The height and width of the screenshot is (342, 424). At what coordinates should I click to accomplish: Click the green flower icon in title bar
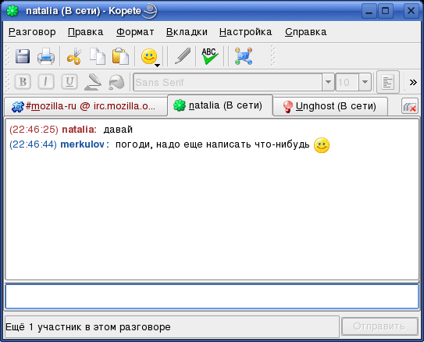12,11
